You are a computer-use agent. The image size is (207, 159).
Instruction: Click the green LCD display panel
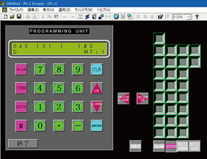coord(59,48)
